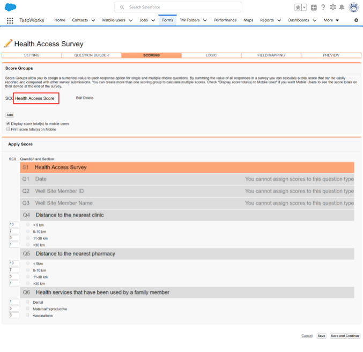Open the Global Actions plus icon
Screen dimensions: 363x352
click(x=314, y=8)
